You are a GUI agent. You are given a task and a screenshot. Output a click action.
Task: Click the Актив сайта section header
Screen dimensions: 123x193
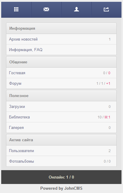[61, 140]
